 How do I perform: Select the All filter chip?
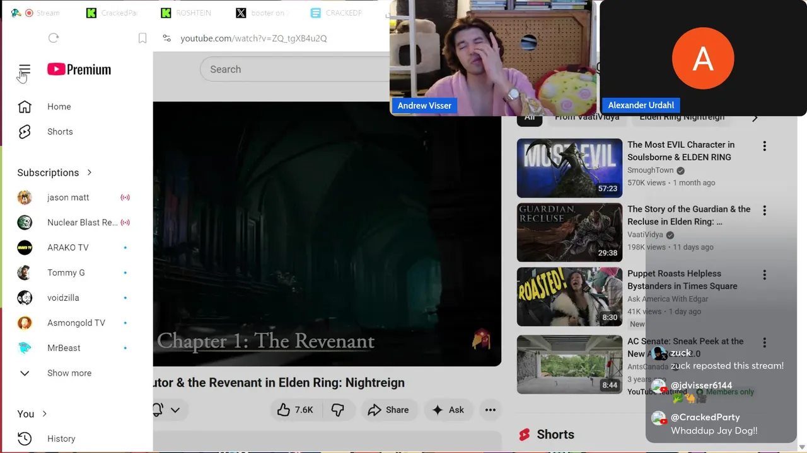[x=530, y=117]
